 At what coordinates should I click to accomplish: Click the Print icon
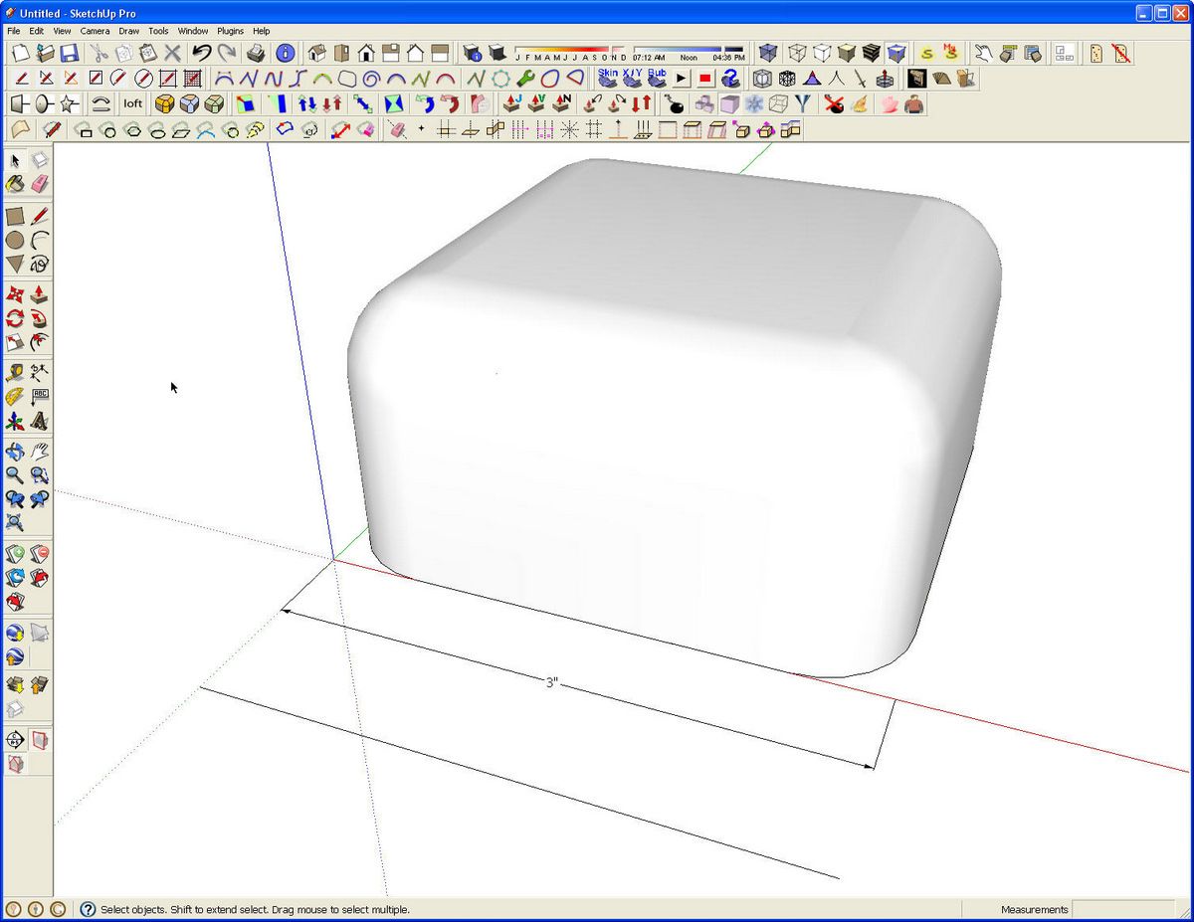(x=256, y=53)
